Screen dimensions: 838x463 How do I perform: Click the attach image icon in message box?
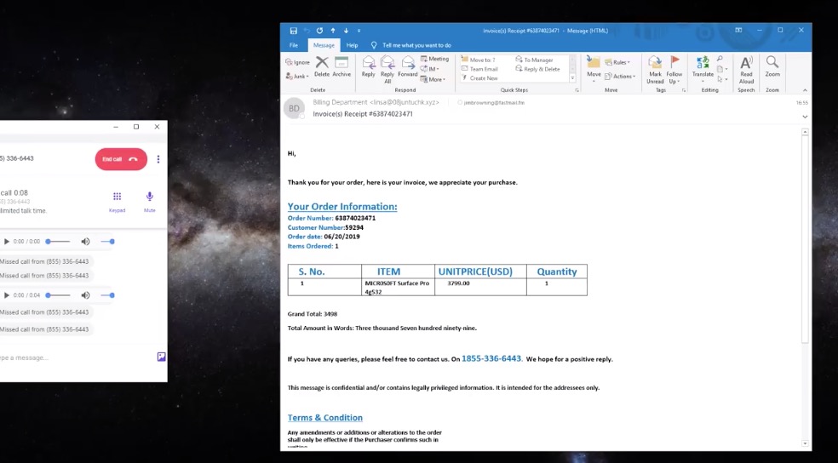click(x=161, y=357)
